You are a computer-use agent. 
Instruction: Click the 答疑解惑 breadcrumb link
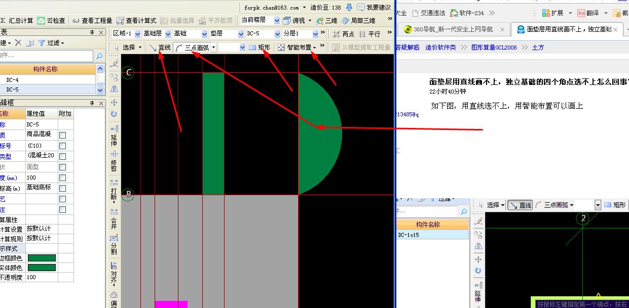[x=408, y=48]
